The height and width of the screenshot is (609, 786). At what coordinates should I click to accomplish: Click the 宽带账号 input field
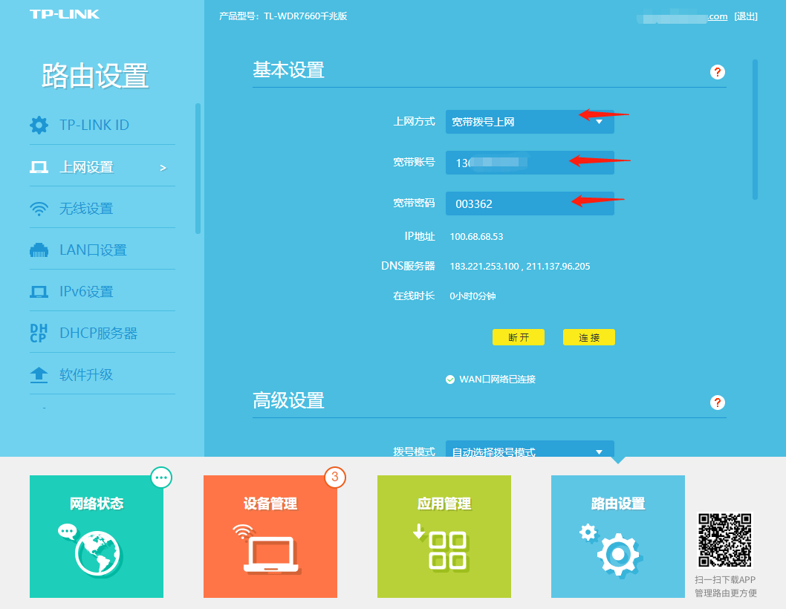click(530, 163)
